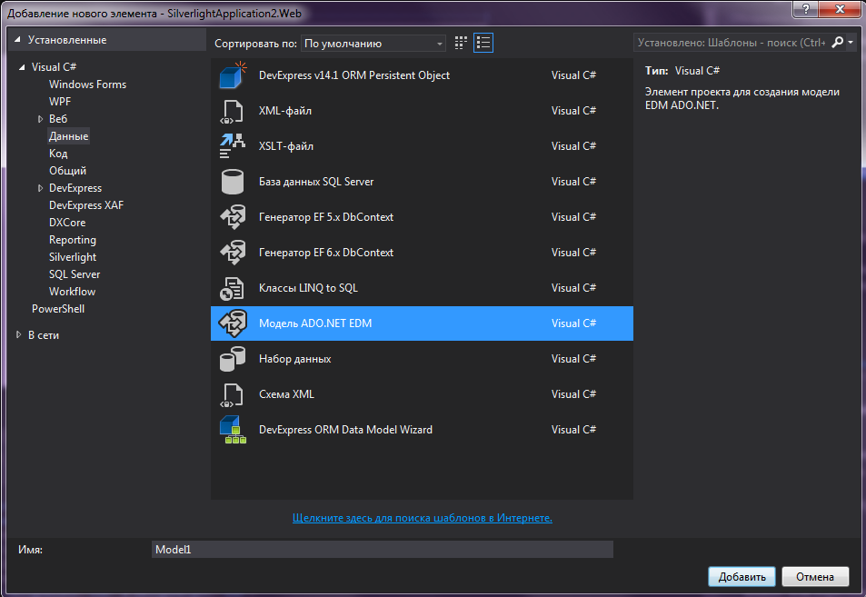Select the Код category
866x597 pixels.
[x=58, y=154]
